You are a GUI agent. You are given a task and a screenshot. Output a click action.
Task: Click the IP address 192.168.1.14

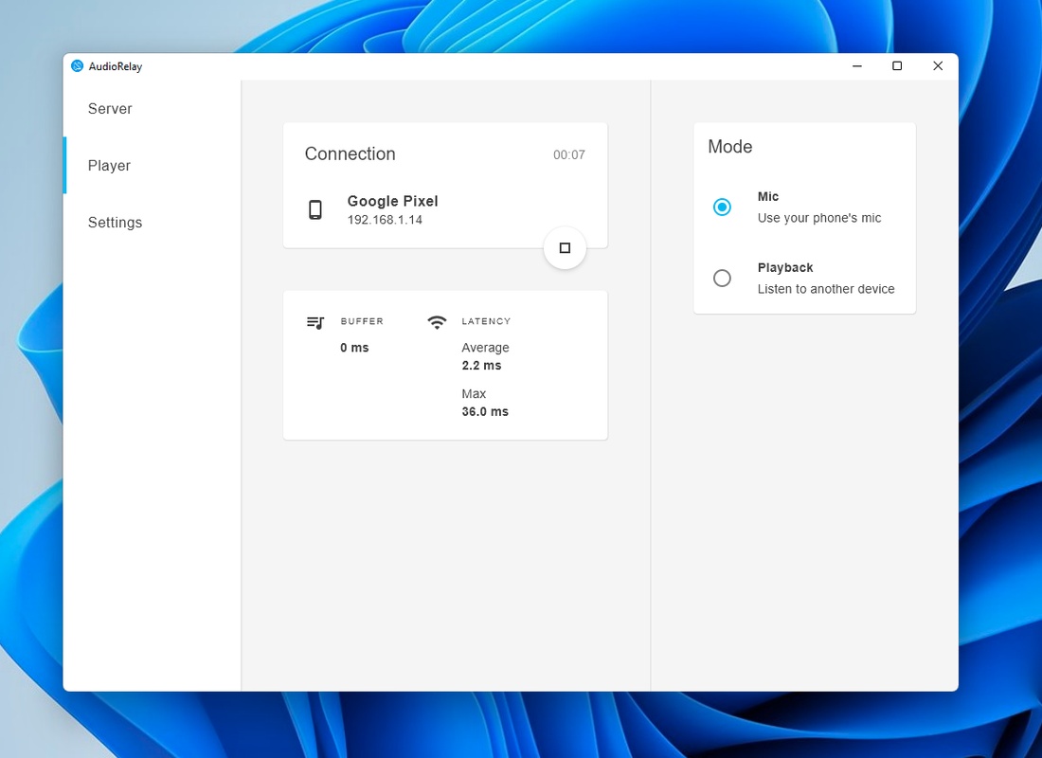click(385, 220)
